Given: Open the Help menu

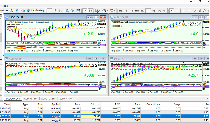Looking at the screenshot, I should pyautogui.click(x=5, y=6).
